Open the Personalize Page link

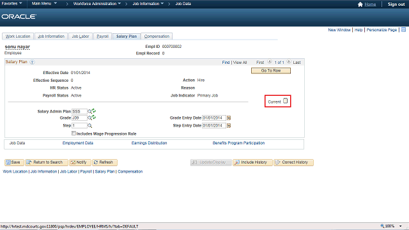coord(382,30)
